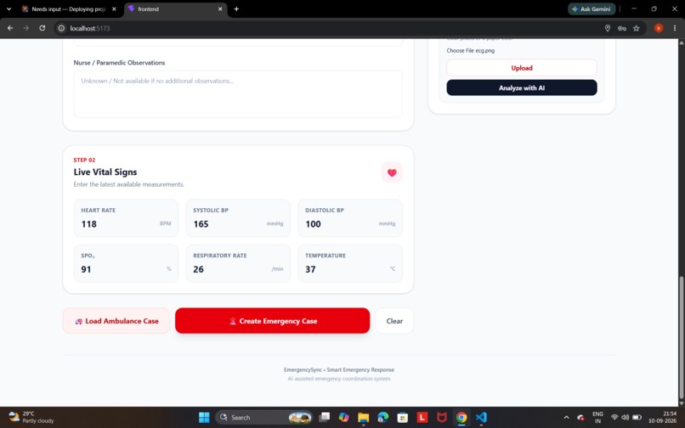Screen dimensions: 685x428
Task: Click the page vertical scrollbar thumb
Action: [681, 336]
